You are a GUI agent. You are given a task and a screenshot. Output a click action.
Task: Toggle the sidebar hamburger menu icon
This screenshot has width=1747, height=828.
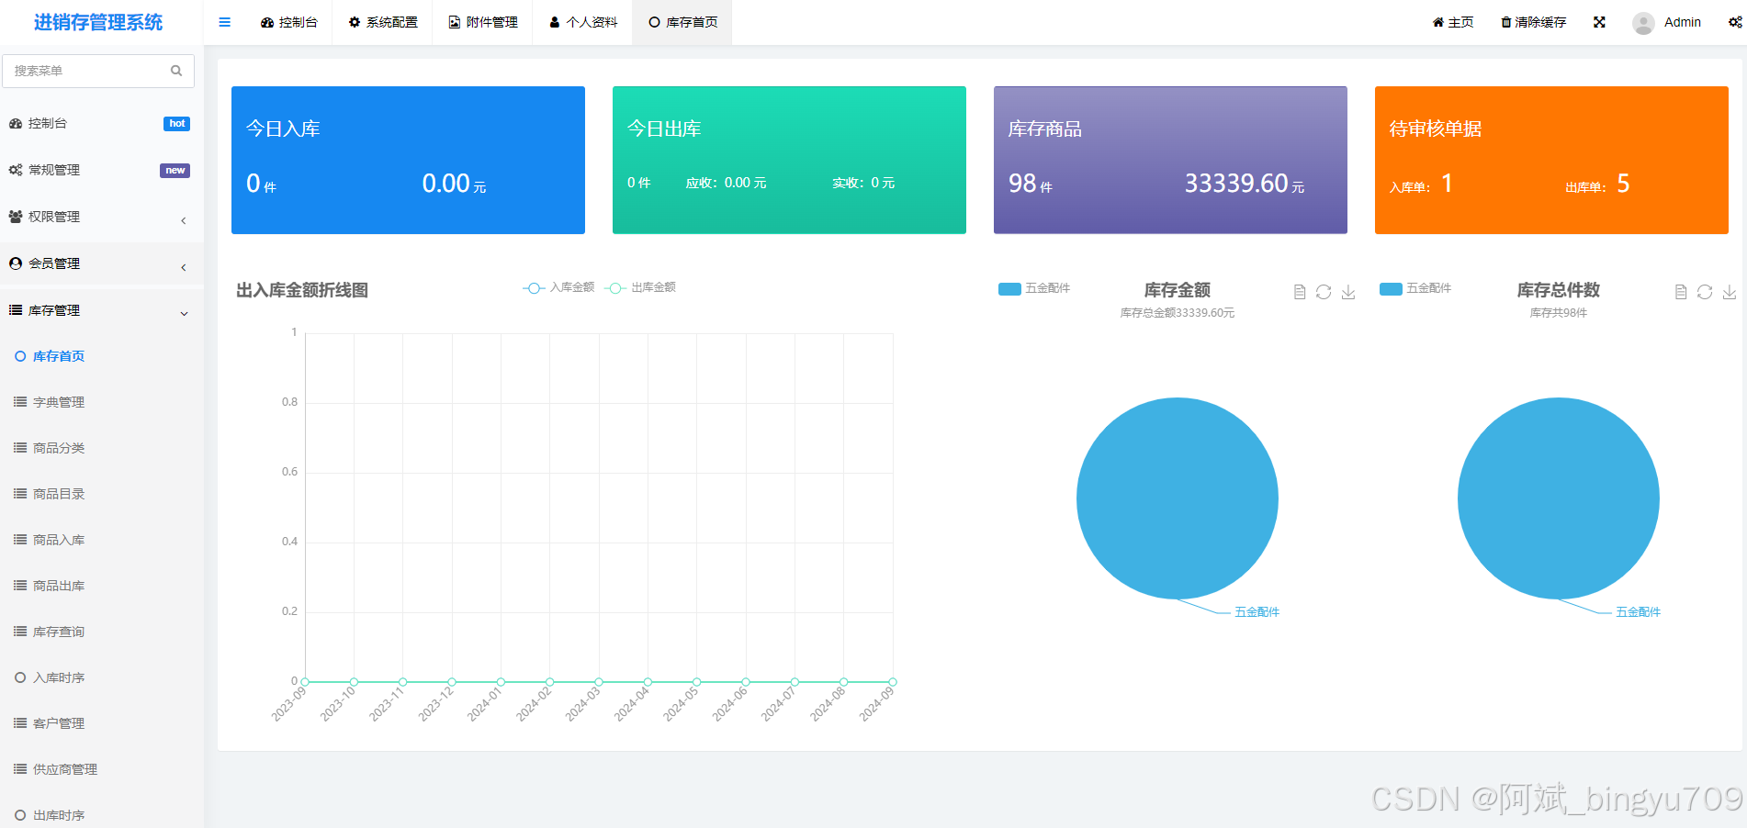click(224, 22)
